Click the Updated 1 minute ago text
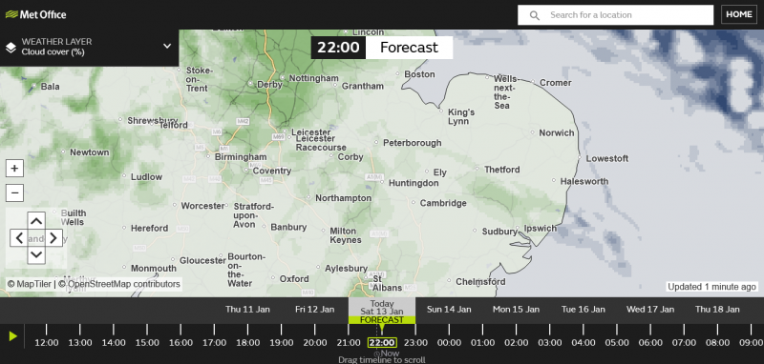 pyautogui.click(x=711, y=287)
